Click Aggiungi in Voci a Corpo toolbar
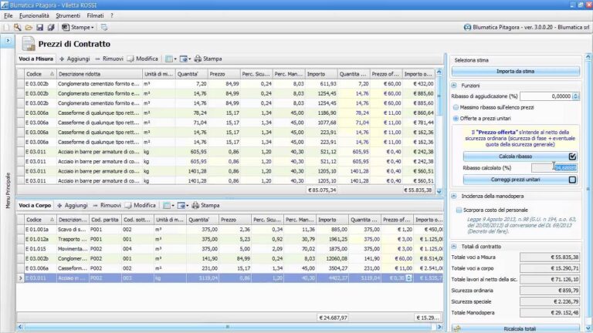Image resolution: width=593 pixels, height=333 pixels. click(x=73, y=205)
